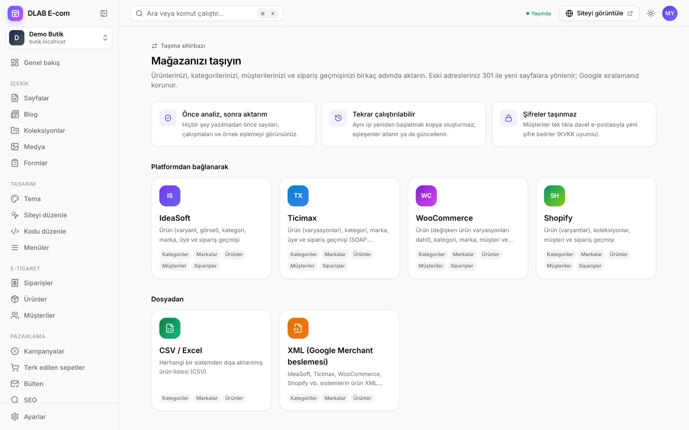
Task: Click Siparişler tag on IdeaSoft card
Action: click(205, 266)
